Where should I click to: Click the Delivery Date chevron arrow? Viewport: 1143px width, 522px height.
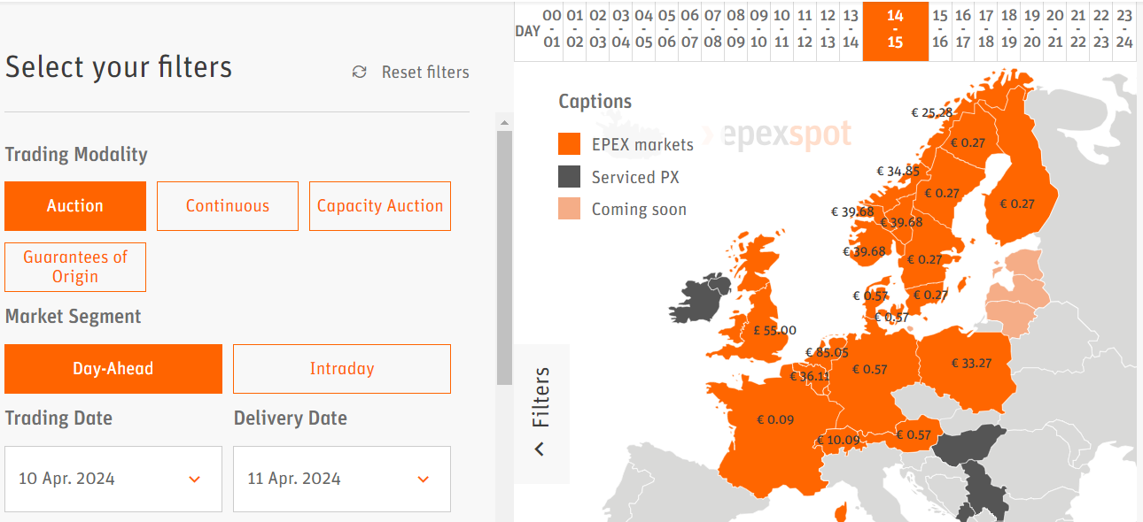[x=424, y=480]
